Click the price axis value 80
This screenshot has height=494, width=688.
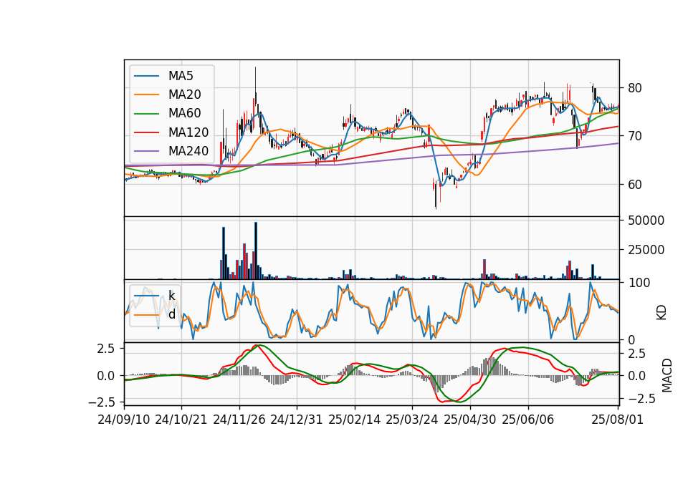click(635, 88)
